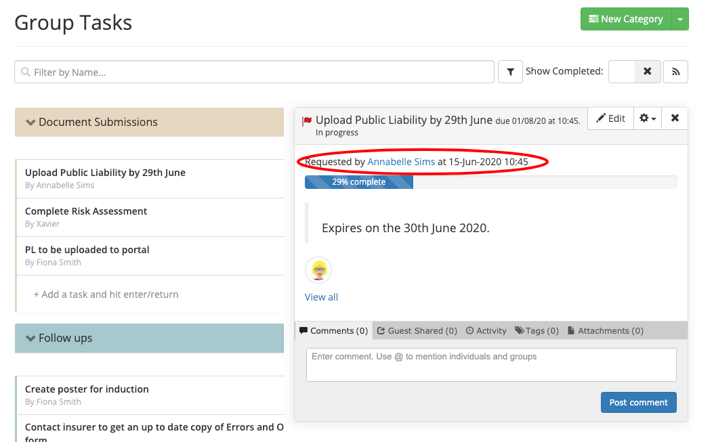Switch to the Comments (0) tab
Image resolution: width=712 pixels, height=442 pixels.
[334, 331]
